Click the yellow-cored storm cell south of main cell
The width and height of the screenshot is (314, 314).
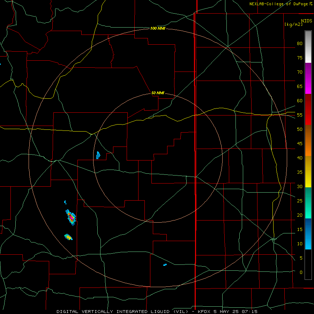(x=68, y=237)
